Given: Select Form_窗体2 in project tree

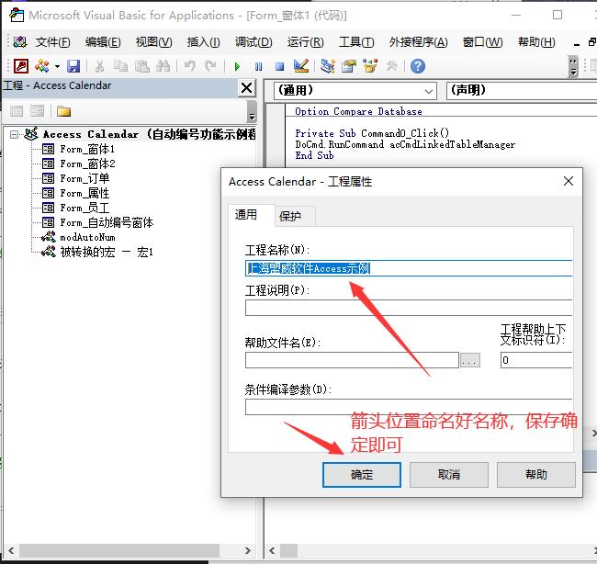Looking at the screenshot, I should (x=87, y=164).
